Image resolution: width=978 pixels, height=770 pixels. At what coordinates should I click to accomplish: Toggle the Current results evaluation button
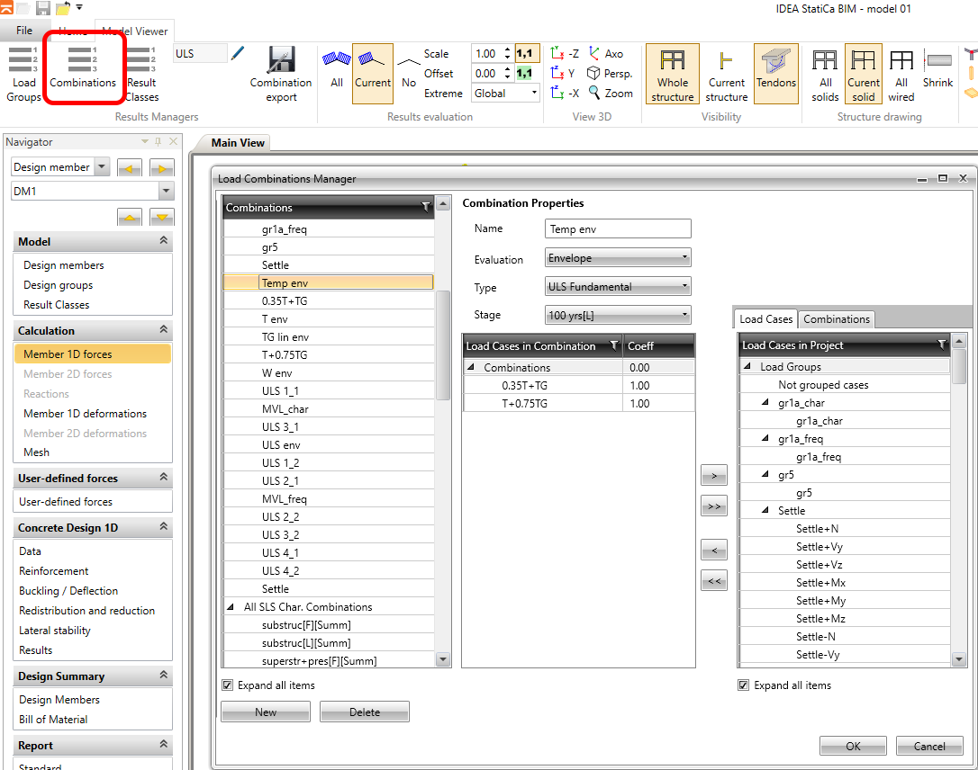(x=372, y=72)
